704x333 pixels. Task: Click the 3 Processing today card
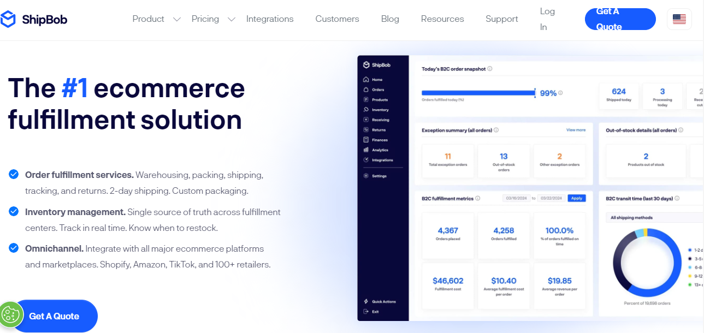[662, 97]
